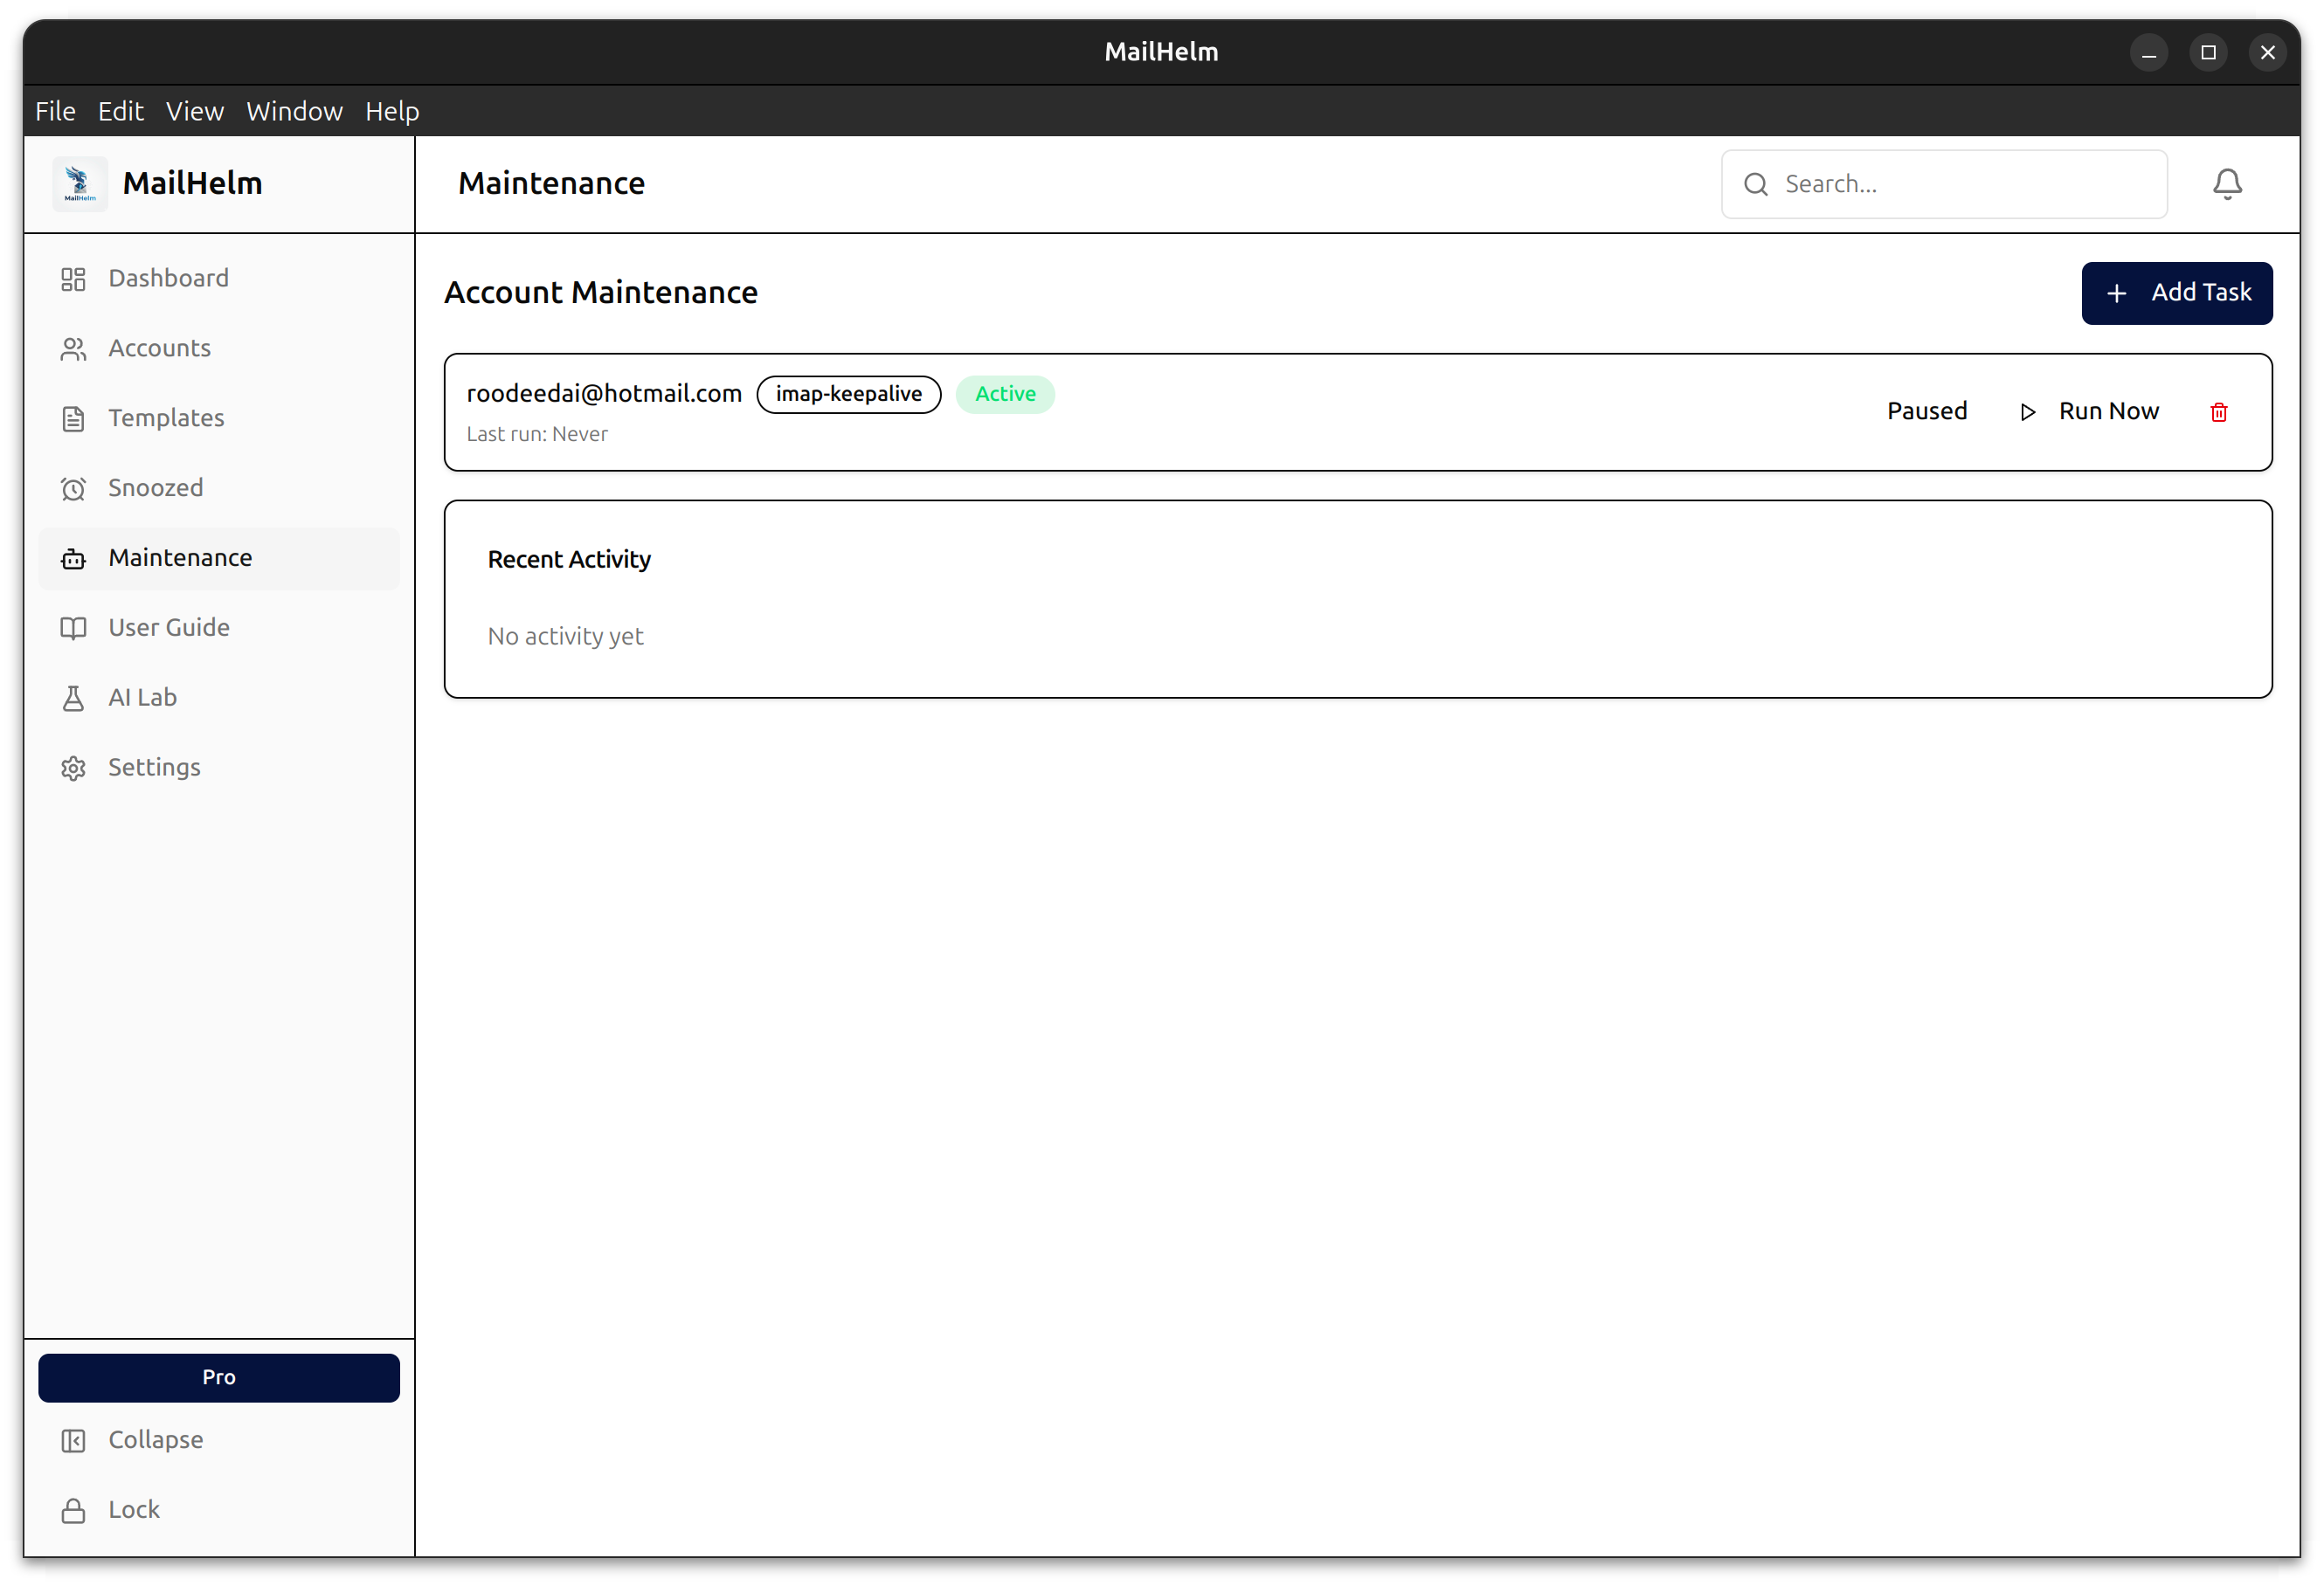Open the Window menu

[294, 111]
